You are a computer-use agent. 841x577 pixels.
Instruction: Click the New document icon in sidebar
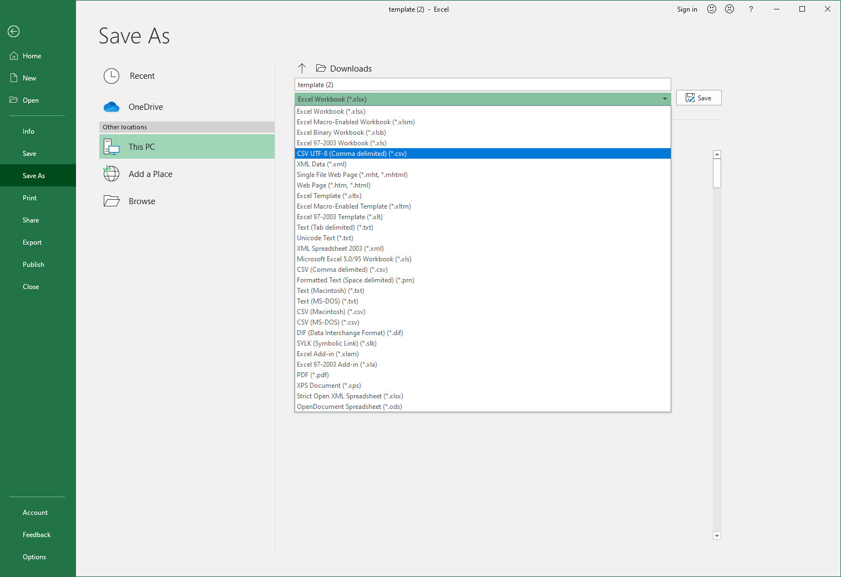[14, 78]
